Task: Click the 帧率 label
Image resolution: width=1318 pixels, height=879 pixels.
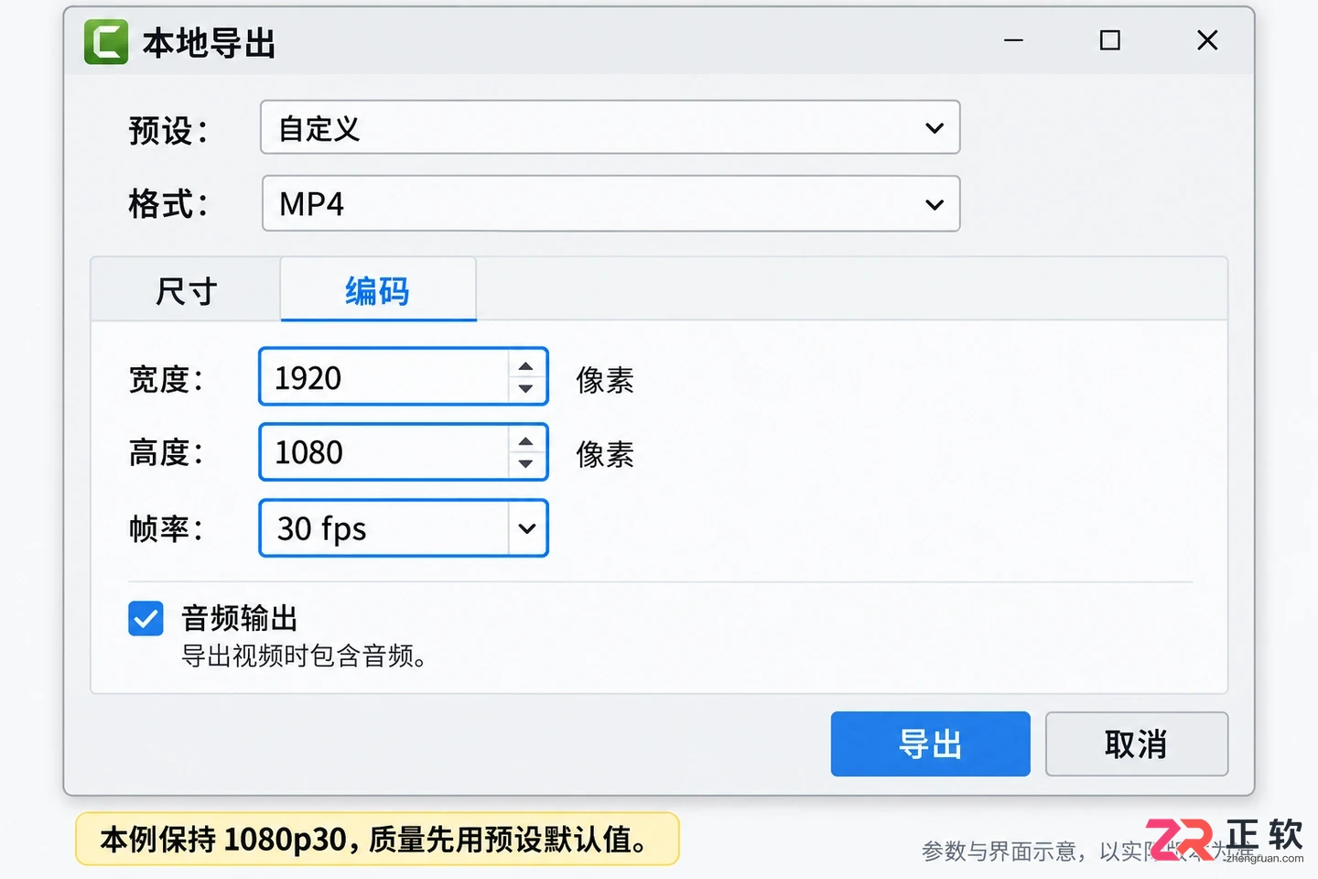Action: (166, 528)
